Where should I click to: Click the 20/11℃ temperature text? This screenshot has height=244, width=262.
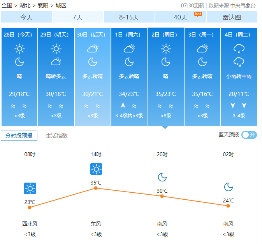pyautogui.click(x=239, y=94)
